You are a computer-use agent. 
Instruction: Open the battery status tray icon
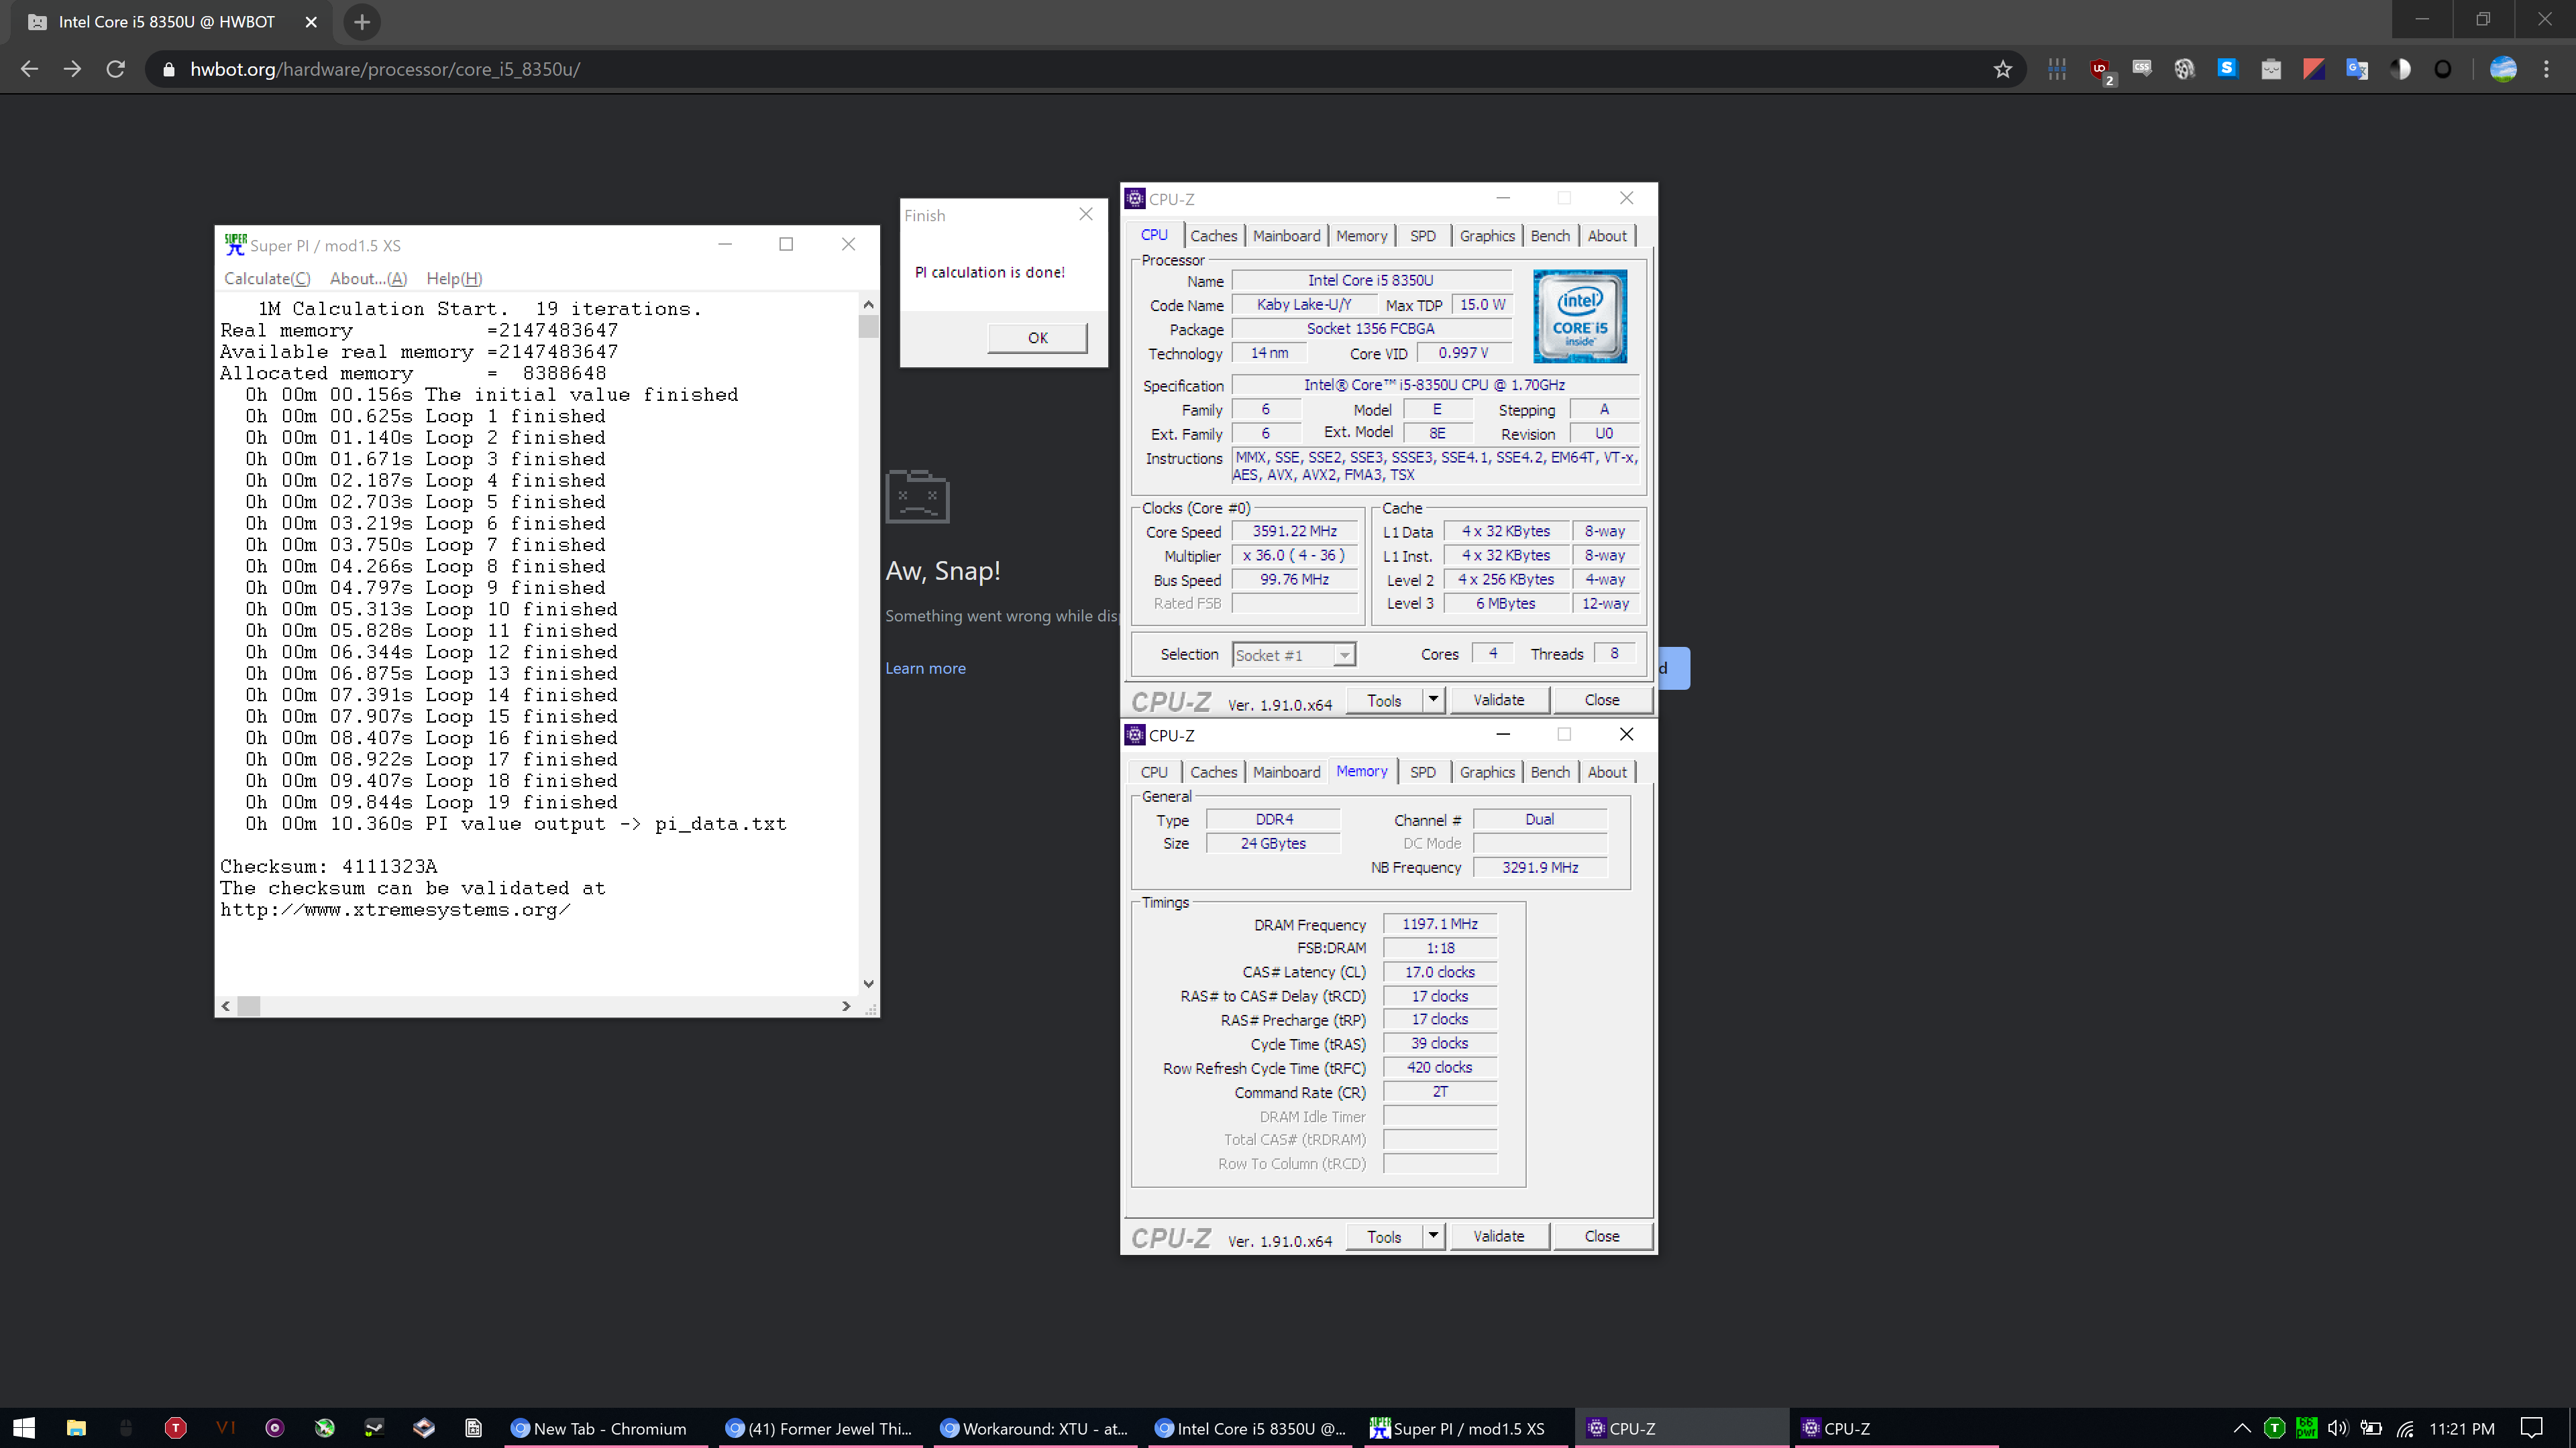tap(2371, 1428)
